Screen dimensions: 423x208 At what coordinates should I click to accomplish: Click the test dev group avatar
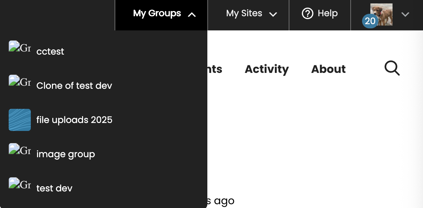[x=19, y=183]
